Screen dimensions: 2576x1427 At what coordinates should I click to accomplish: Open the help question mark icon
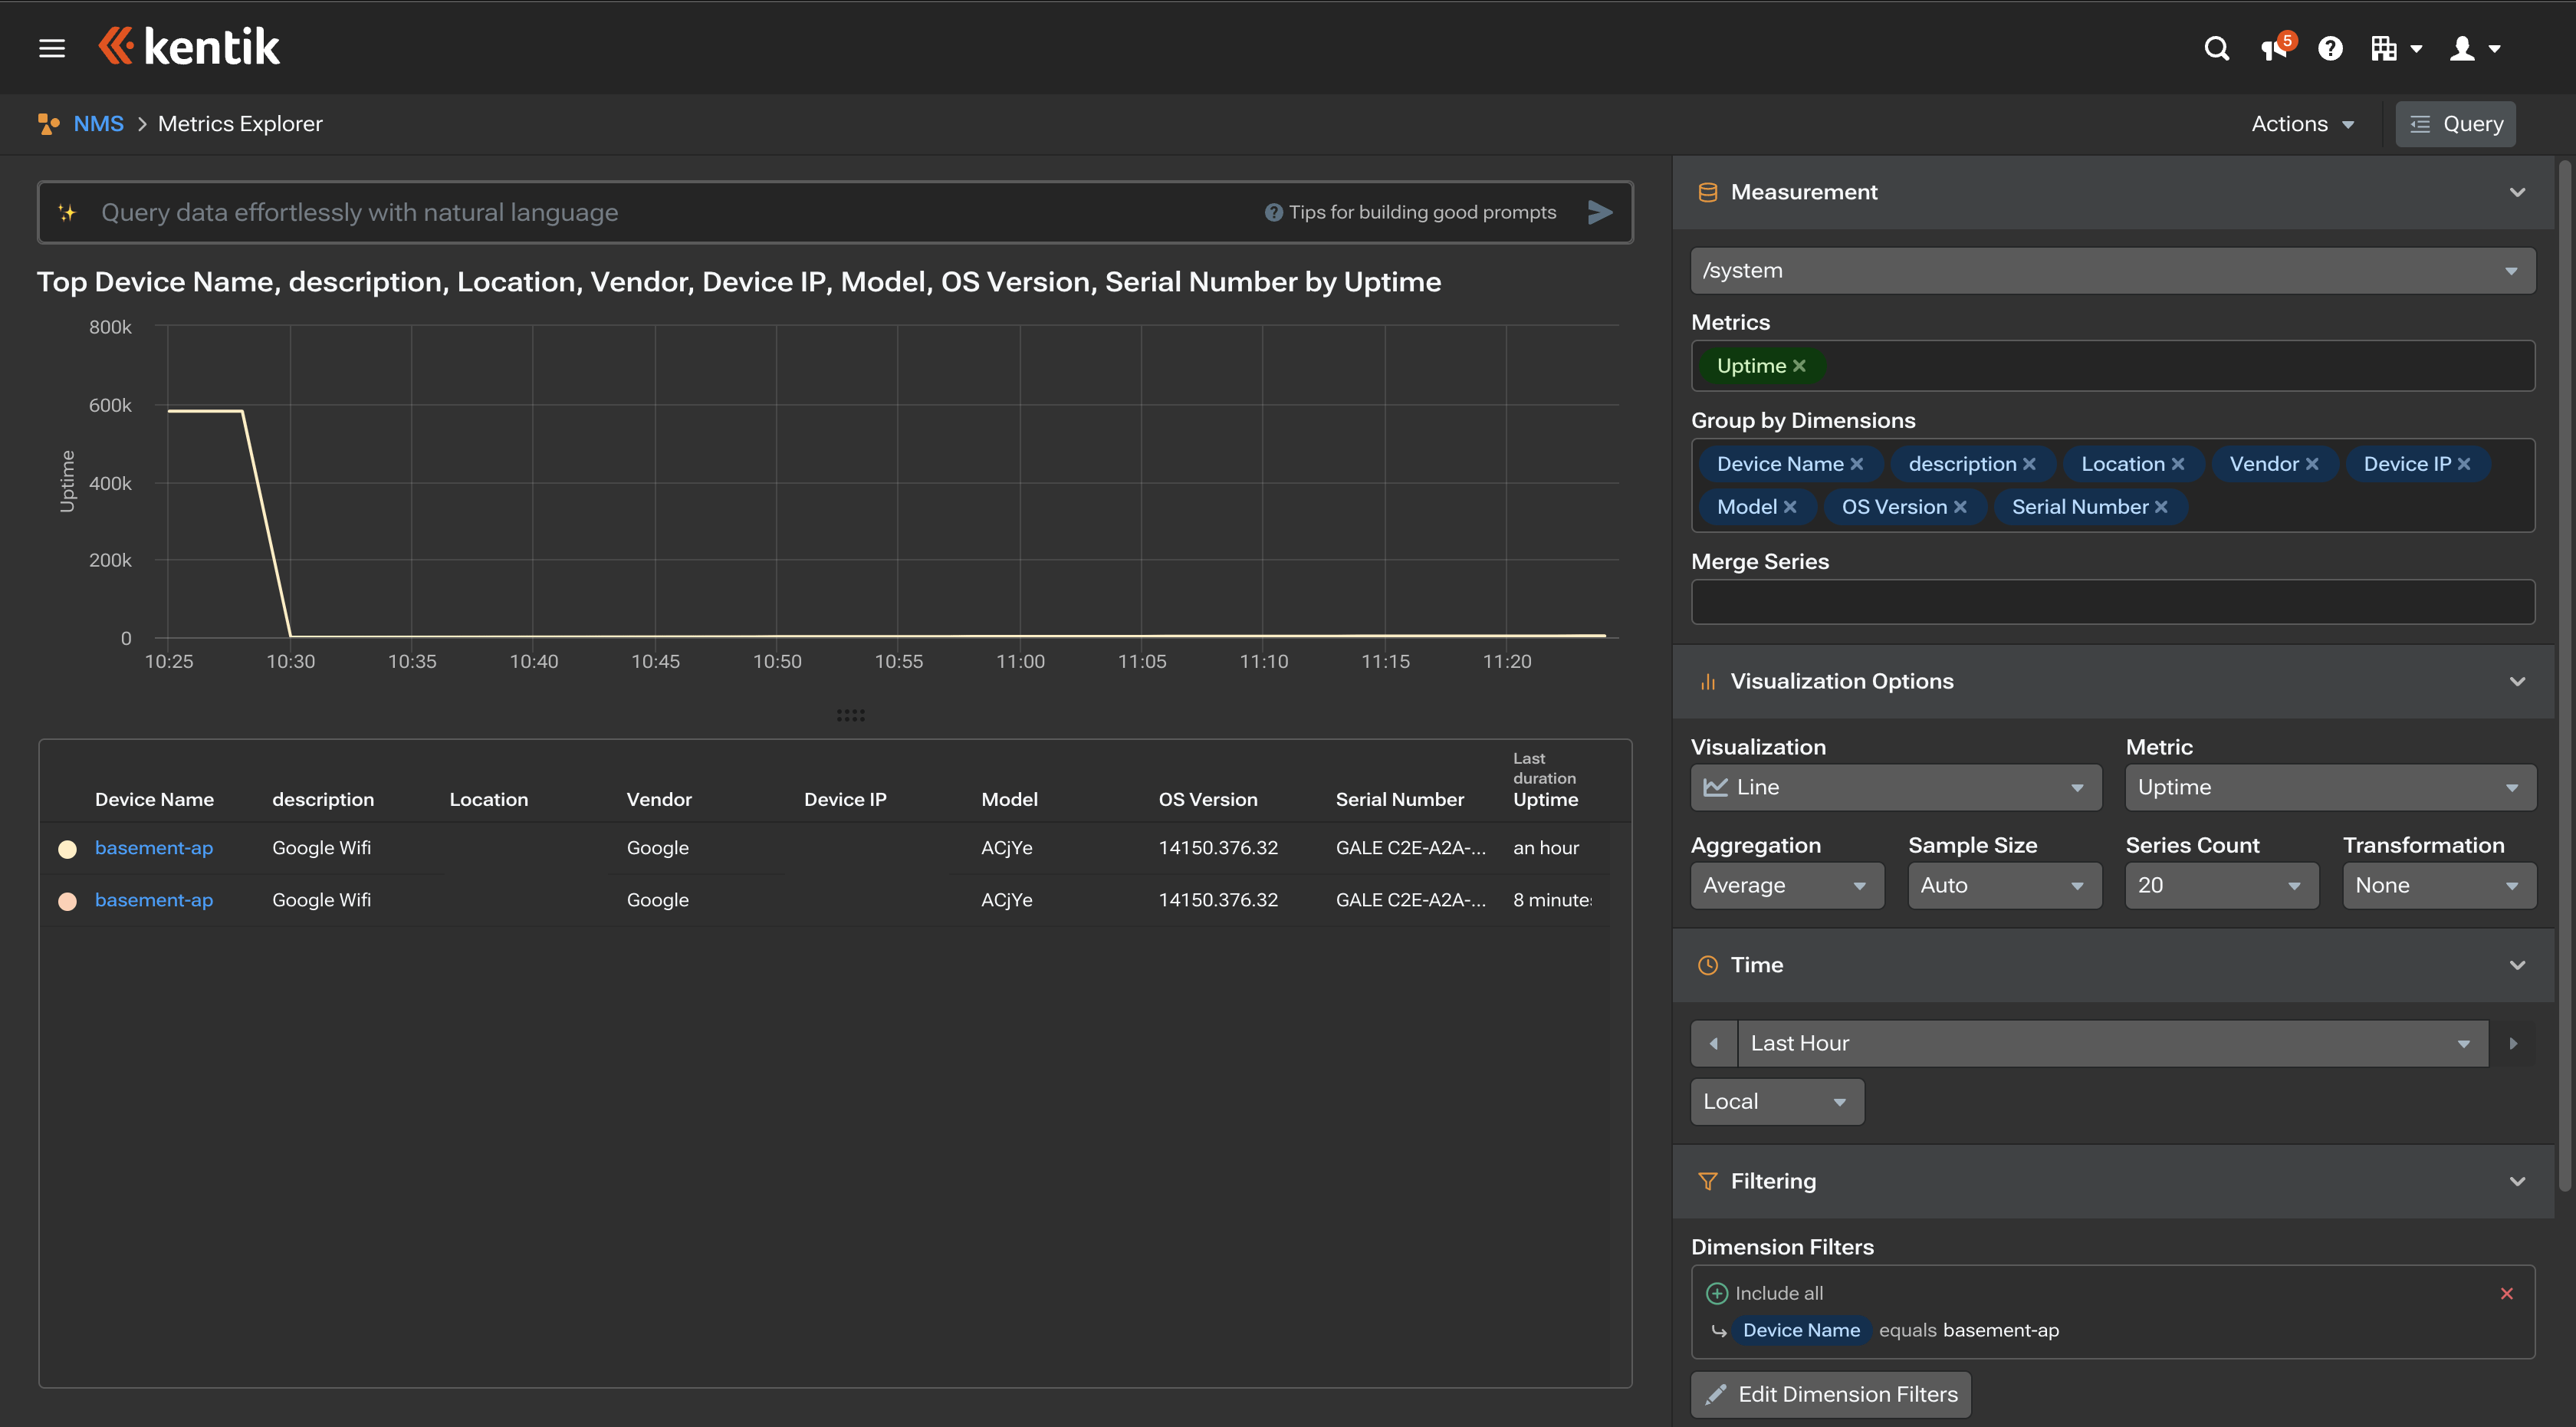click(x=2330, y=48)
